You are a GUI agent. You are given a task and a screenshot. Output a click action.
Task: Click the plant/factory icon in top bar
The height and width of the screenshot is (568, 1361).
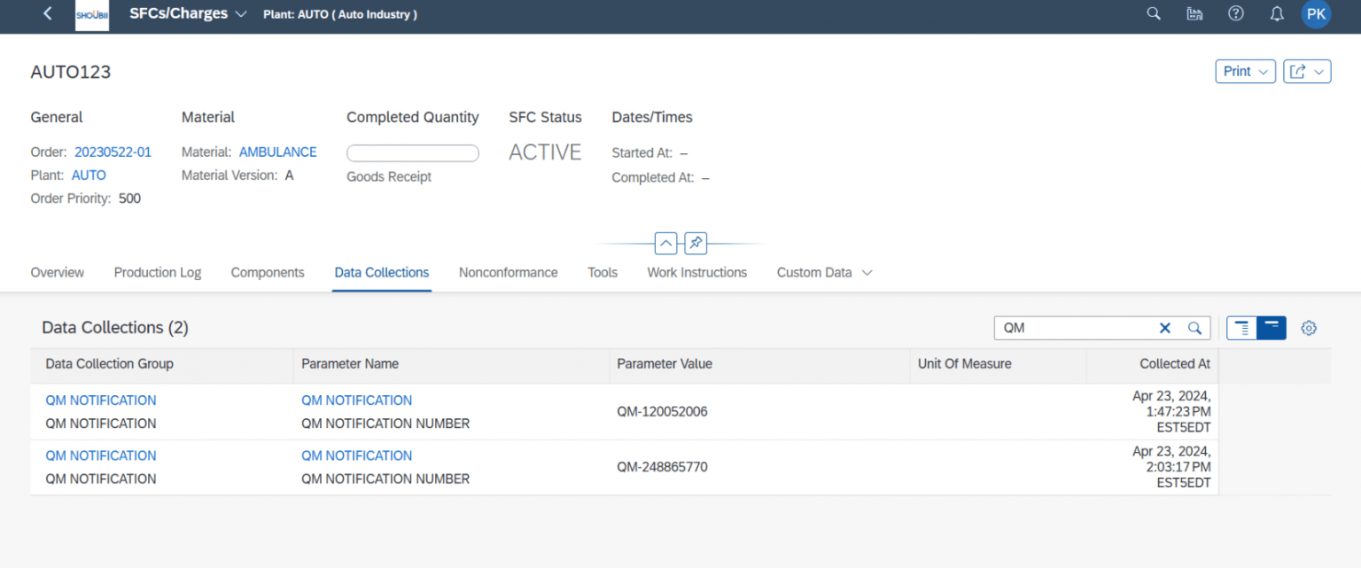pyautogui.click(x=1194, y=13)
